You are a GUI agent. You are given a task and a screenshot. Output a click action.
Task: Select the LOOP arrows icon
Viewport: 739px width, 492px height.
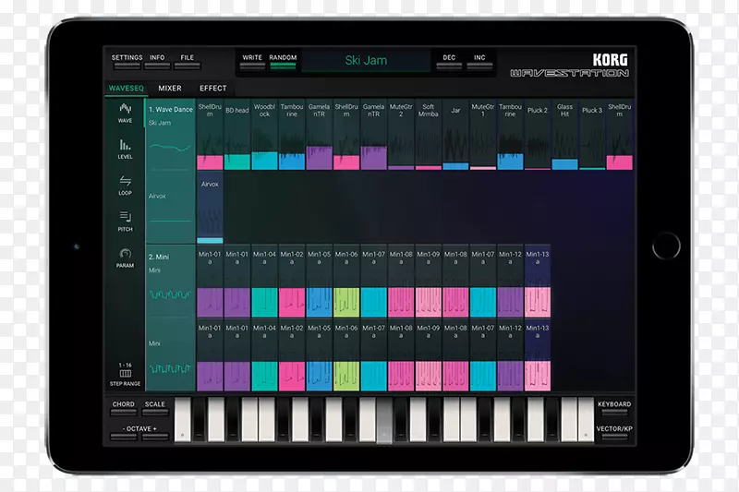click(x=125, y=186)
